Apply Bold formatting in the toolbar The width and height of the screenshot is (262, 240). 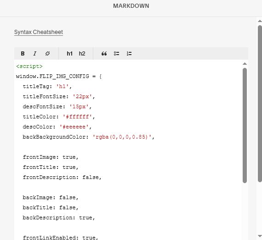[x=23, y=54]
